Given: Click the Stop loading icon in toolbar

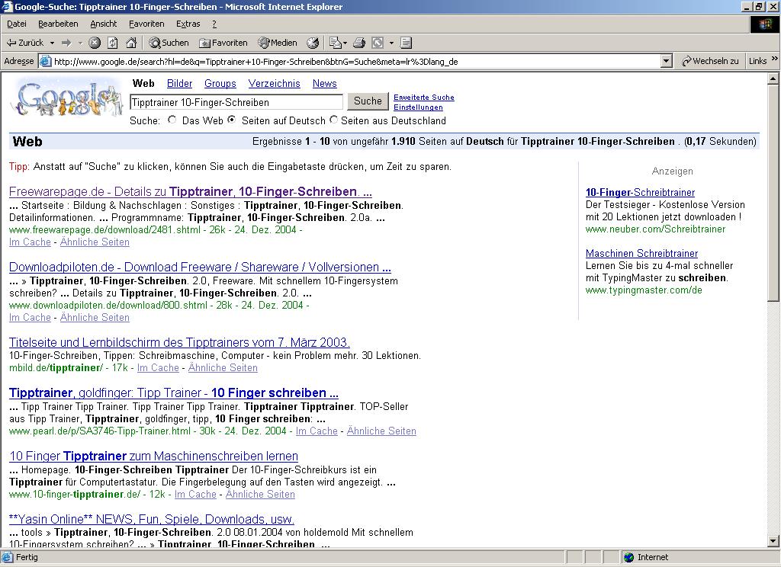Looking at the screenshot, I should 95,43.
